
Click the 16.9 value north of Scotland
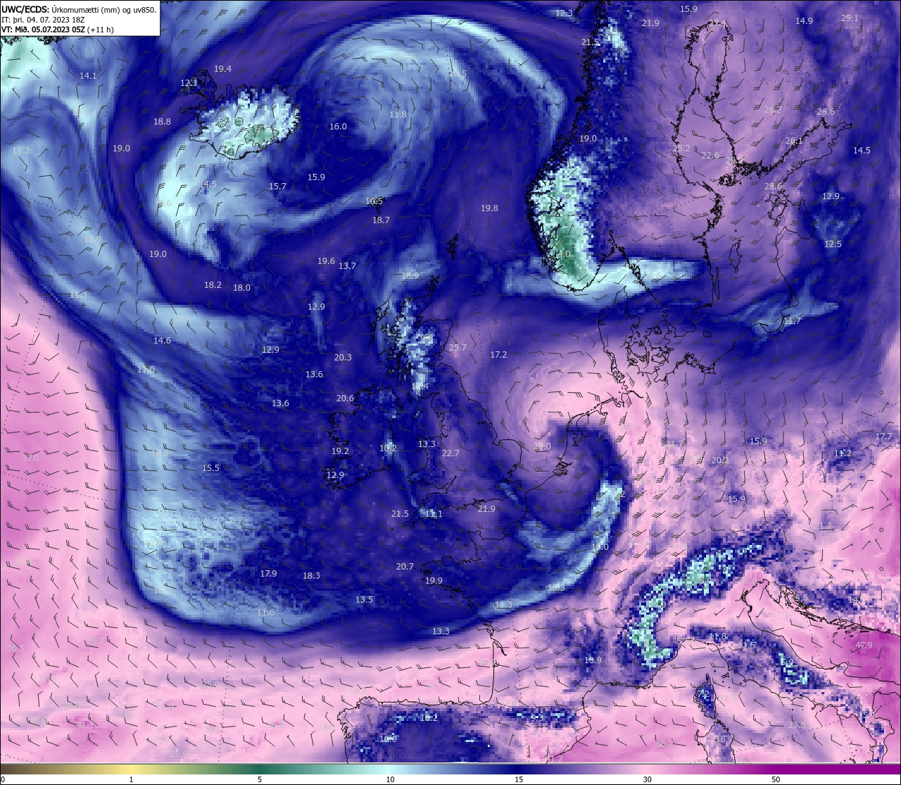tap(410, 275)
